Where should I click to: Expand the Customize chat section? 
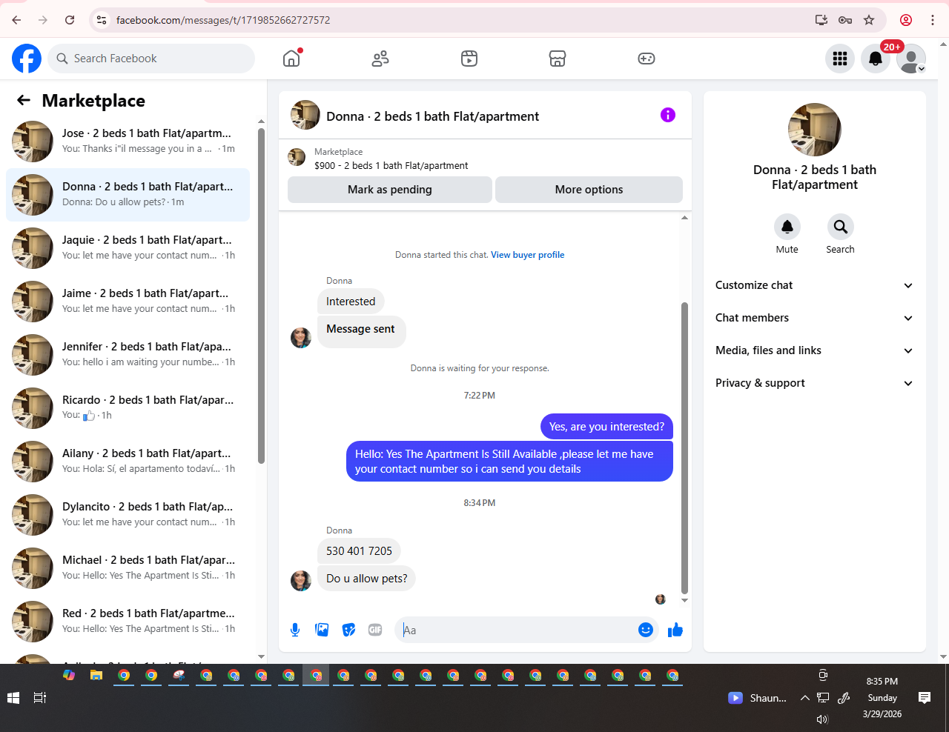pos(814,285)
